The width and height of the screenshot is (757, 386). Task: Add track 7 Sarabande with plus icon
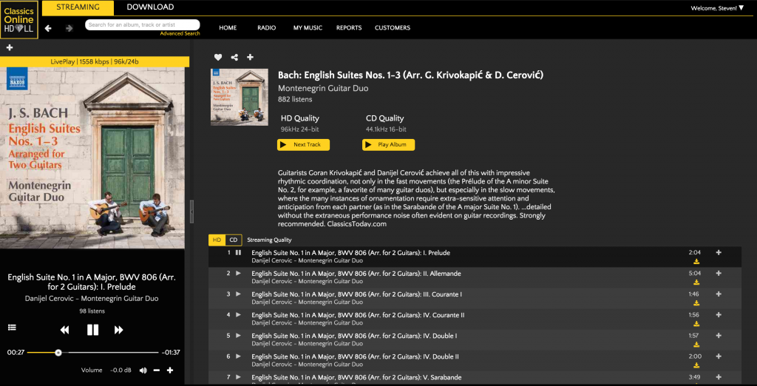[x=719, y=377]
